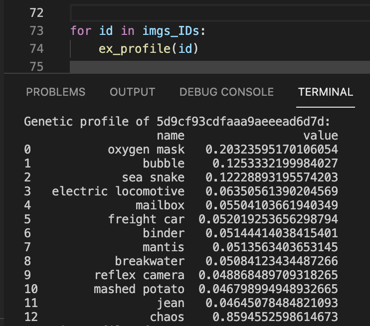Open the OUTPUT panel tab
370x326 pixels.
(132, 92)
